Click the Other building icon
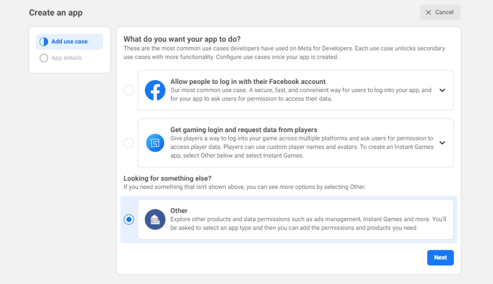The image size is (493, 284). 155,219
